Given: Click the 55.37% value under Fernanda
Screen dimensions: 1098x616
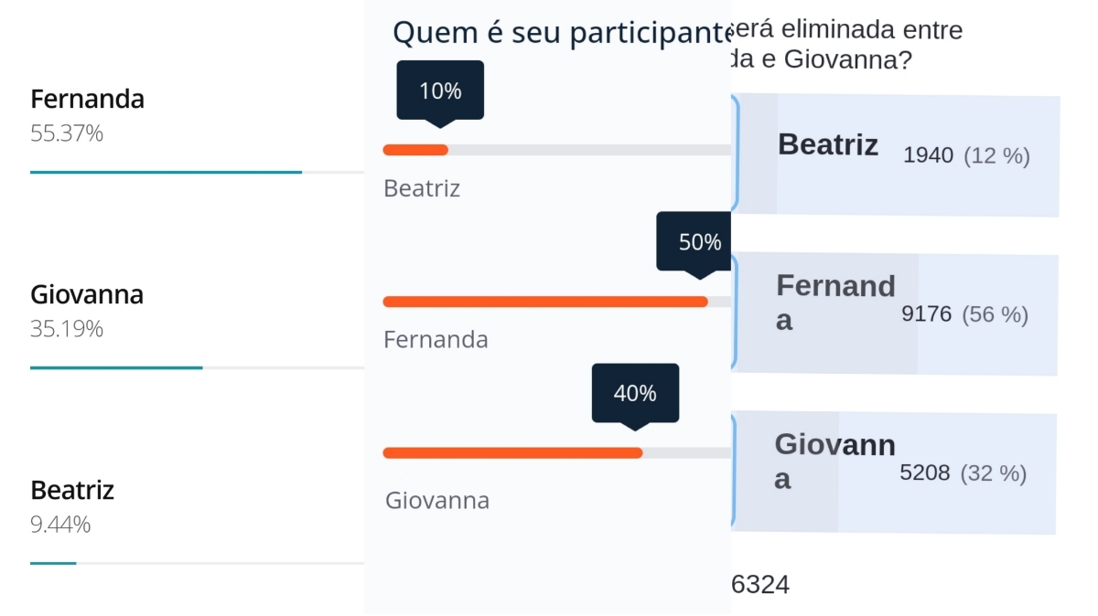Looking at the screenshot, I should point(67,133).
